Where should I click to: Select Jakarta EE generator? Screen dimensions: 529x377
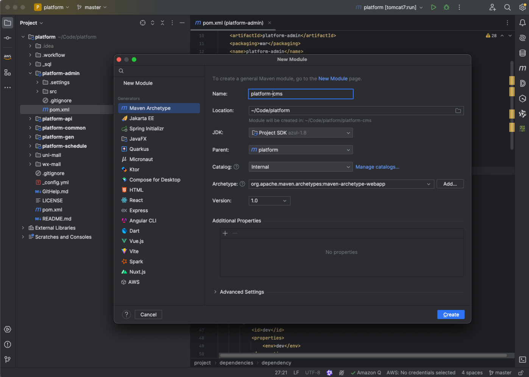(159, 118)
